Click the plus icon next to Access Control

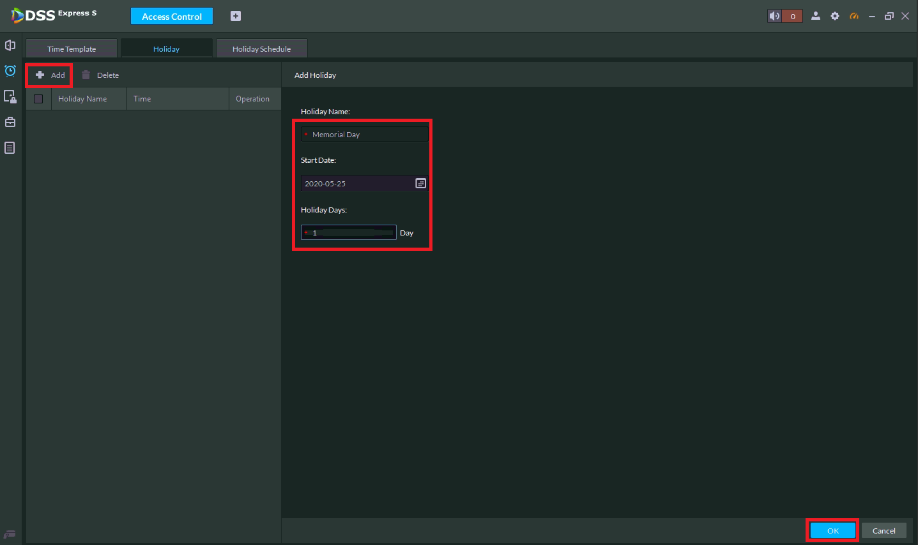pos(236,16)
